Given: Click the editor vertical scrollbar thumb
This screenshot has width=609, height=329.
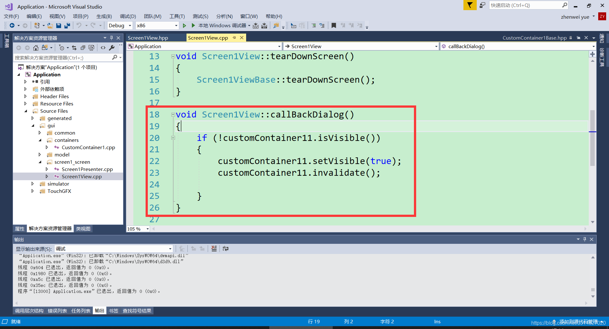Looking at the screenshot, I should [x=592, y=138].
